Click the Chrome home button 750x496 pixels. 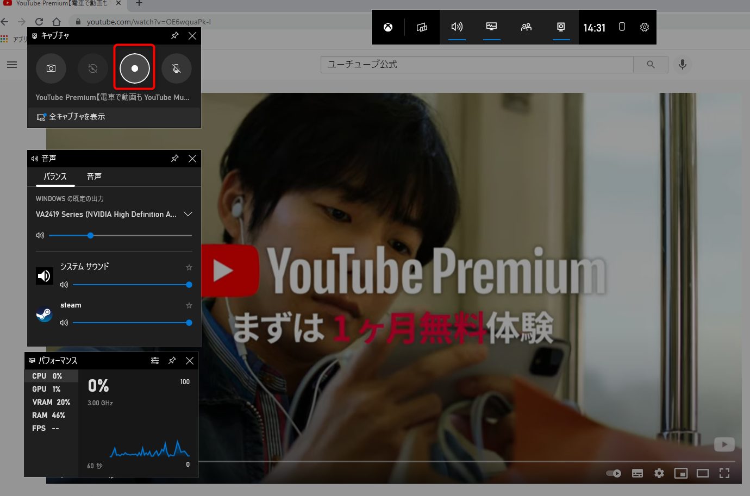pos(57,22)
